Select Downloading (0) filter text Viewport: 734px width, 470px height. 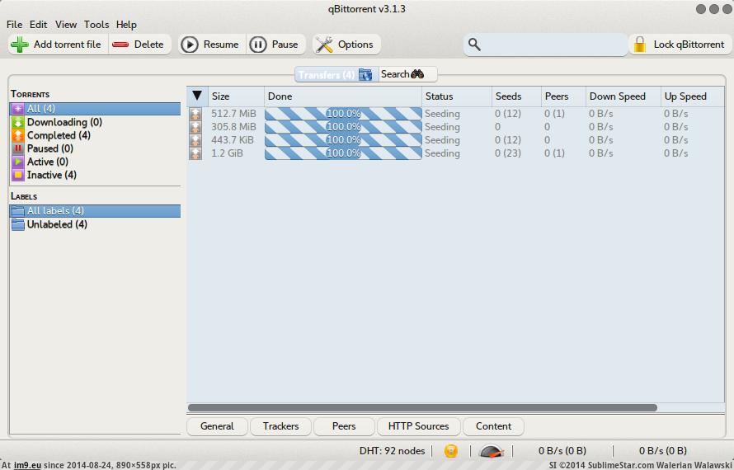(x=64, y=122)
